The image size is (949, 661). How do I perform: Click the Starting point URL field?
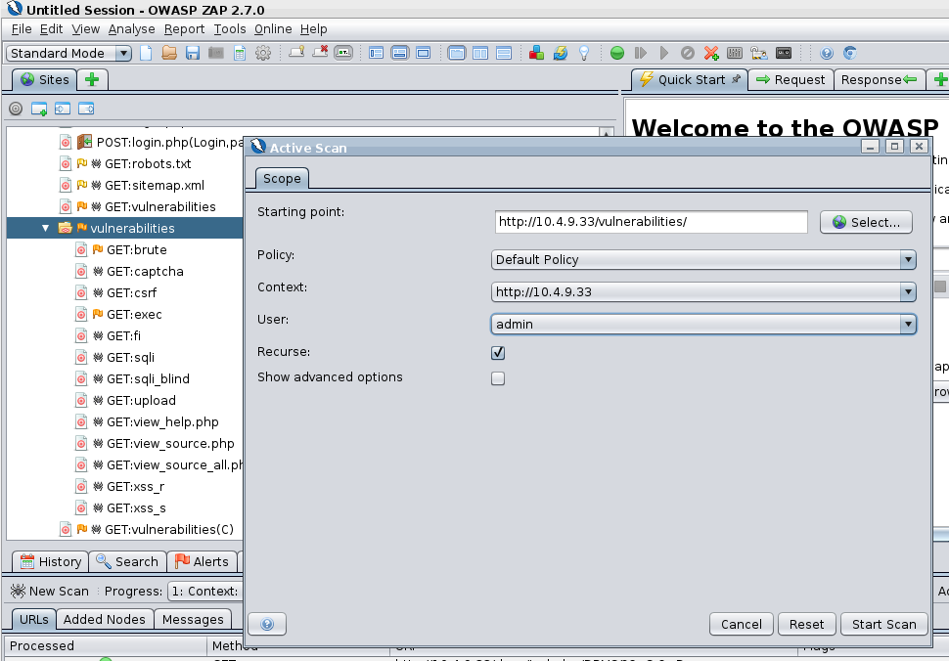pos(651,222)
